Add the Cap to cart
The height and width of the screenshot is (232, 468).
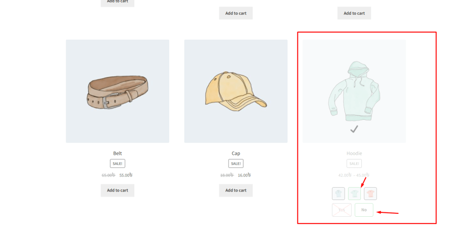(x=236, y=190)
